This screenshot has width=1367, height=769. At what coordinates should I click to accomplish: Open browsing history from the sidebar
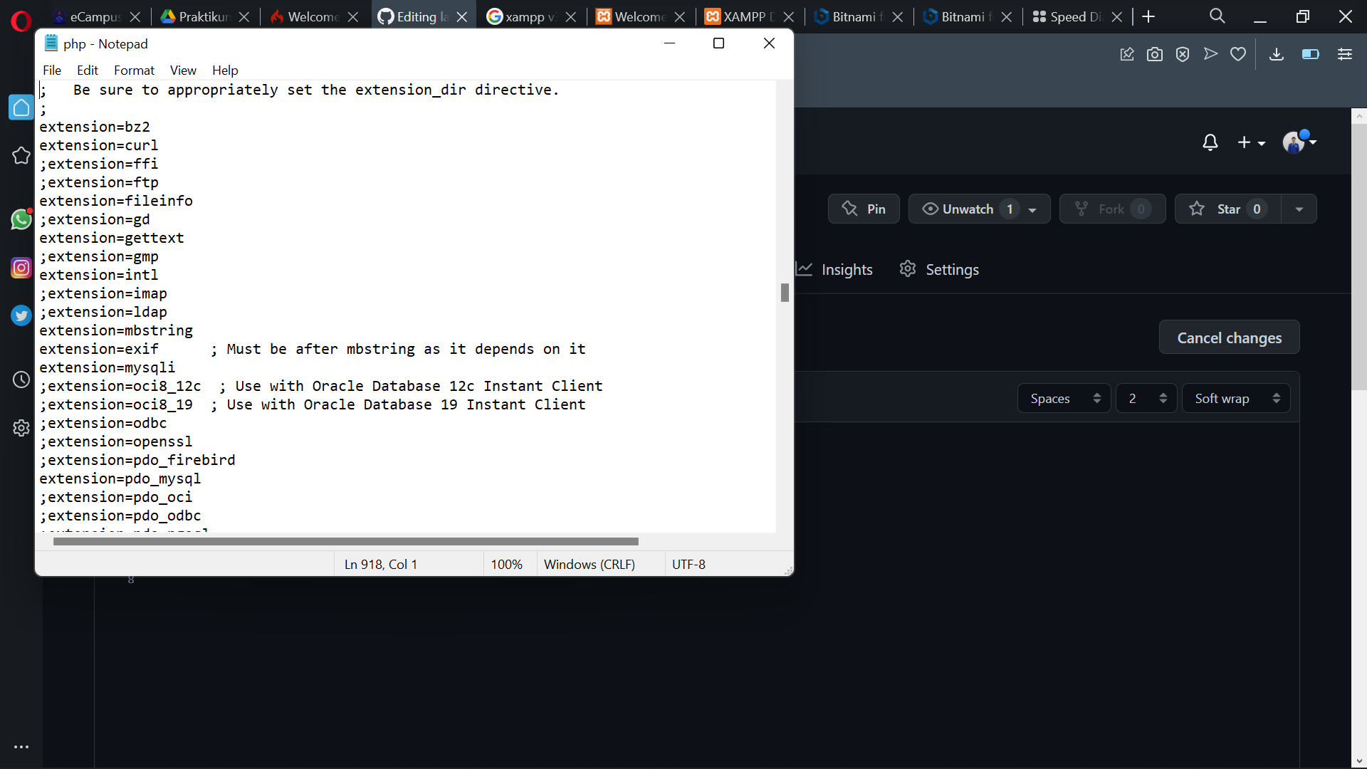(x=21, y=380)
